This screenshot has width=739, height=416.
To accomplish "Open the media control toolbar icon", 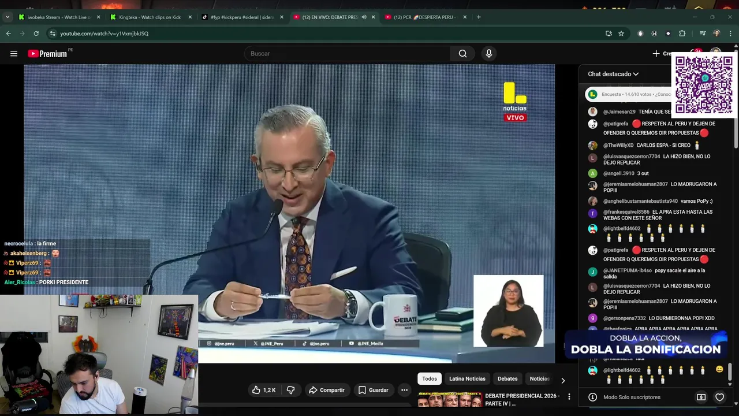I will (x=703, y=34).
